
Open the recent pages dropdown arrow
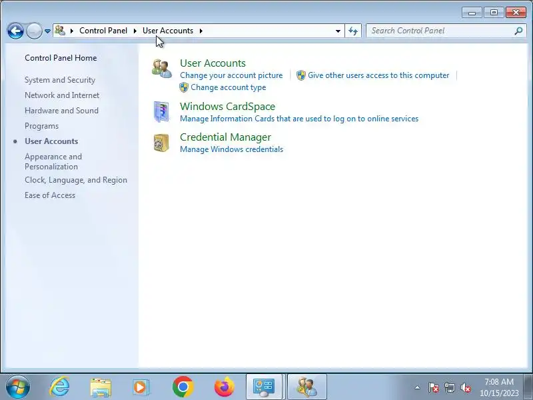47,31
